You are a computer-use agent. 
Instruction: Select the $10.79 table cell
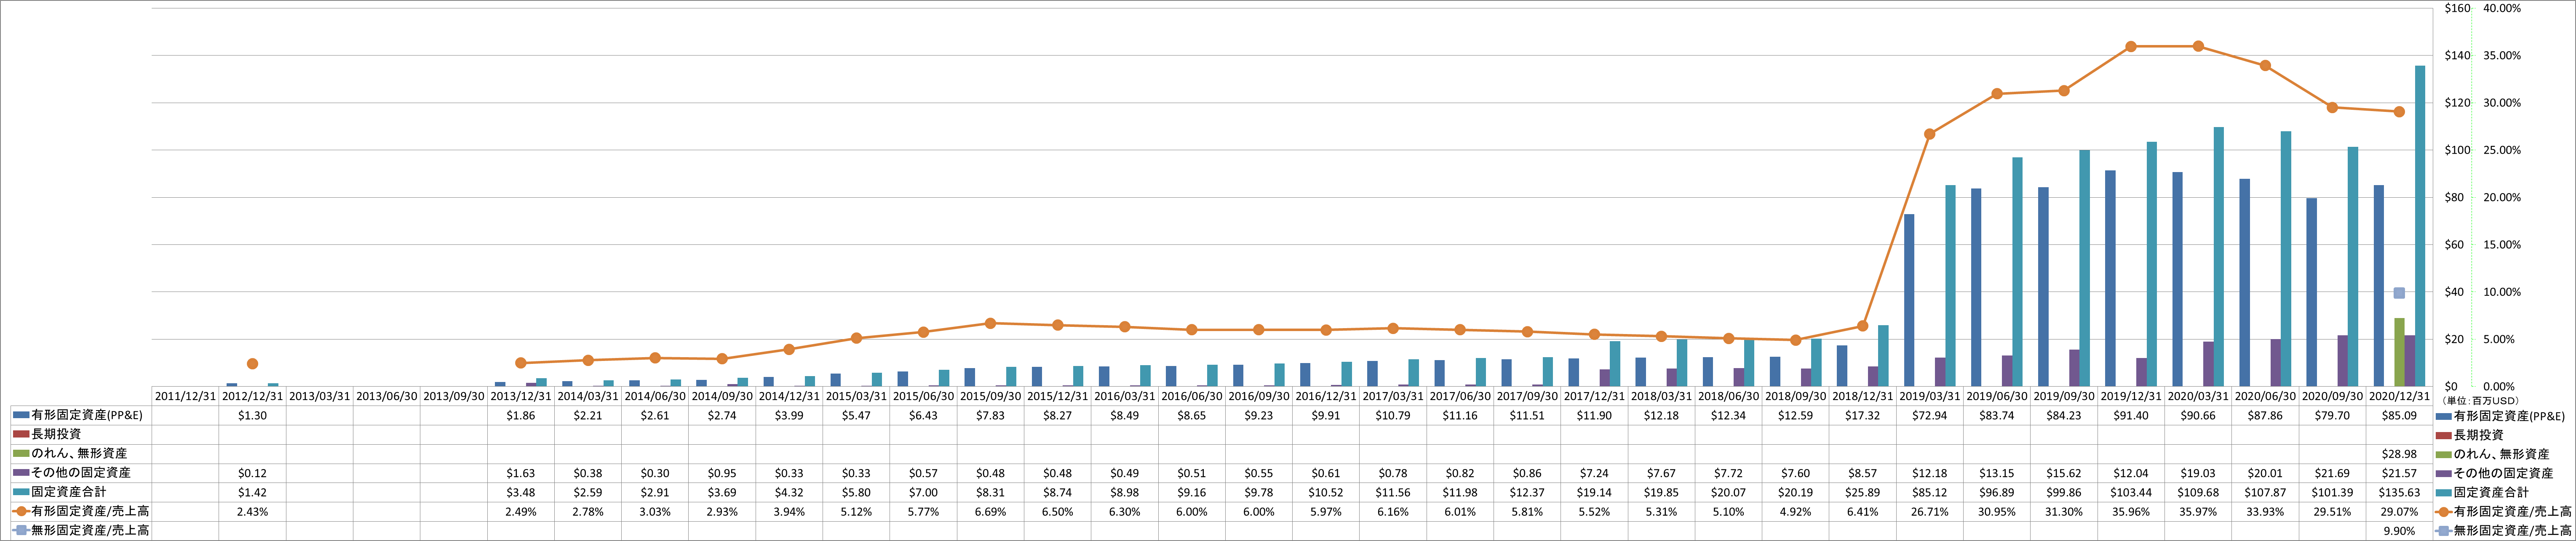tap(1392, 415)
